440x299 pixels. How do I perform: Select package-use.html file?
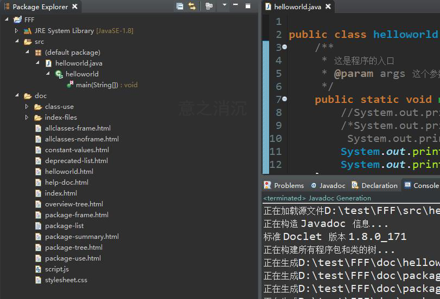pyautogui.click(x=73, y=258)
